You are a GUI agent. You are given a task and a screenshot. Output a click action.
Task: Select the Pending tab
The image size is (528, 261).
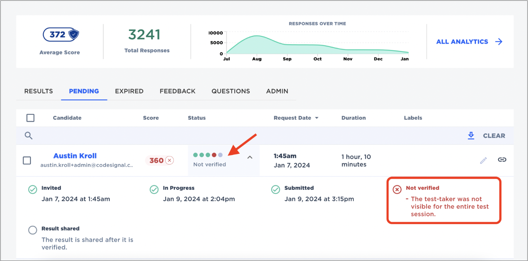(x=84, y=91)
